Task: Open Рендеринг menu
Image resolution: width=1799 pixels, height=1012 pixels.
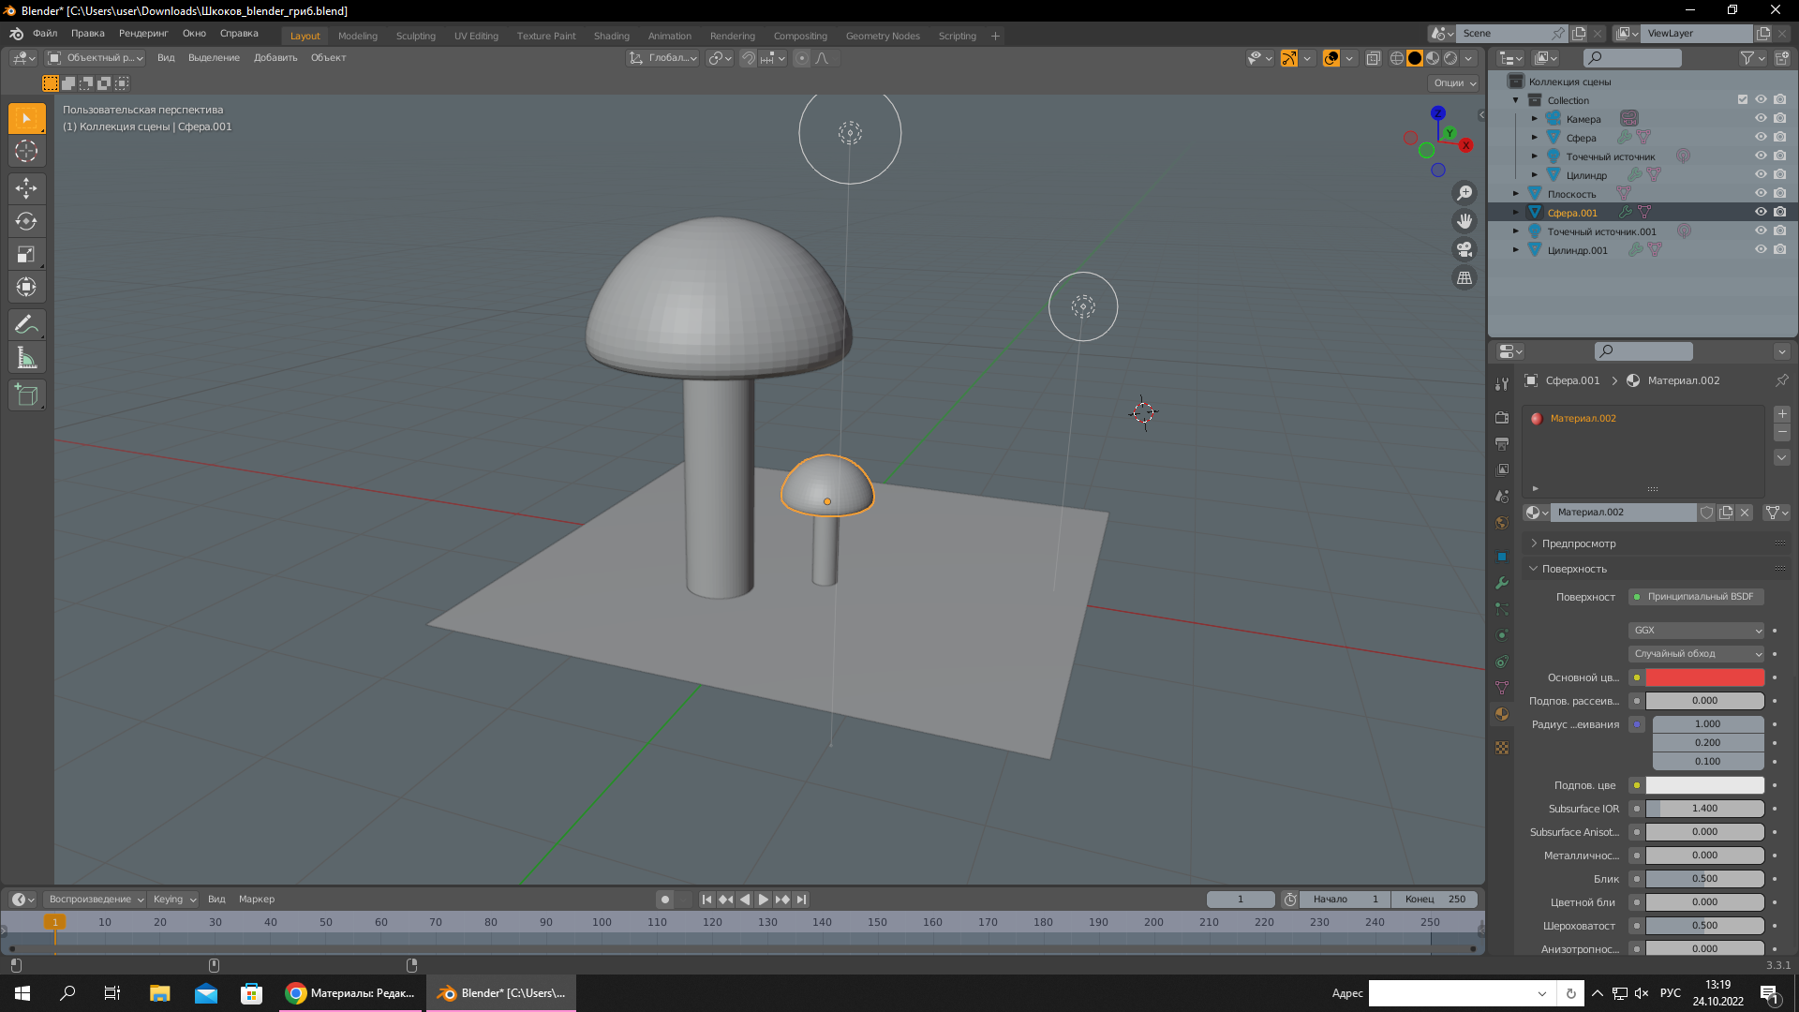Action: [x=143, y=34]
